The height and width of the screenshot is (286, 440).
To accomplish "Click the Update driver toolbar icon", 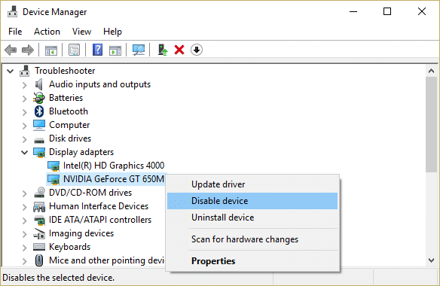I will [163, 50].
